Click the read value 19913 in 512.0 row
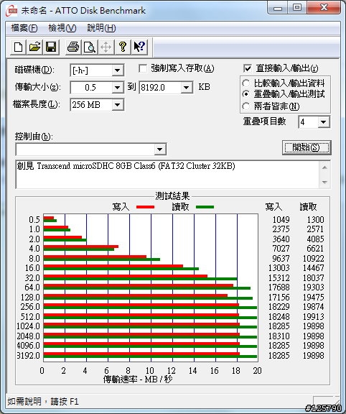Viewport: 346px width, 414px height. coord(313,316)
